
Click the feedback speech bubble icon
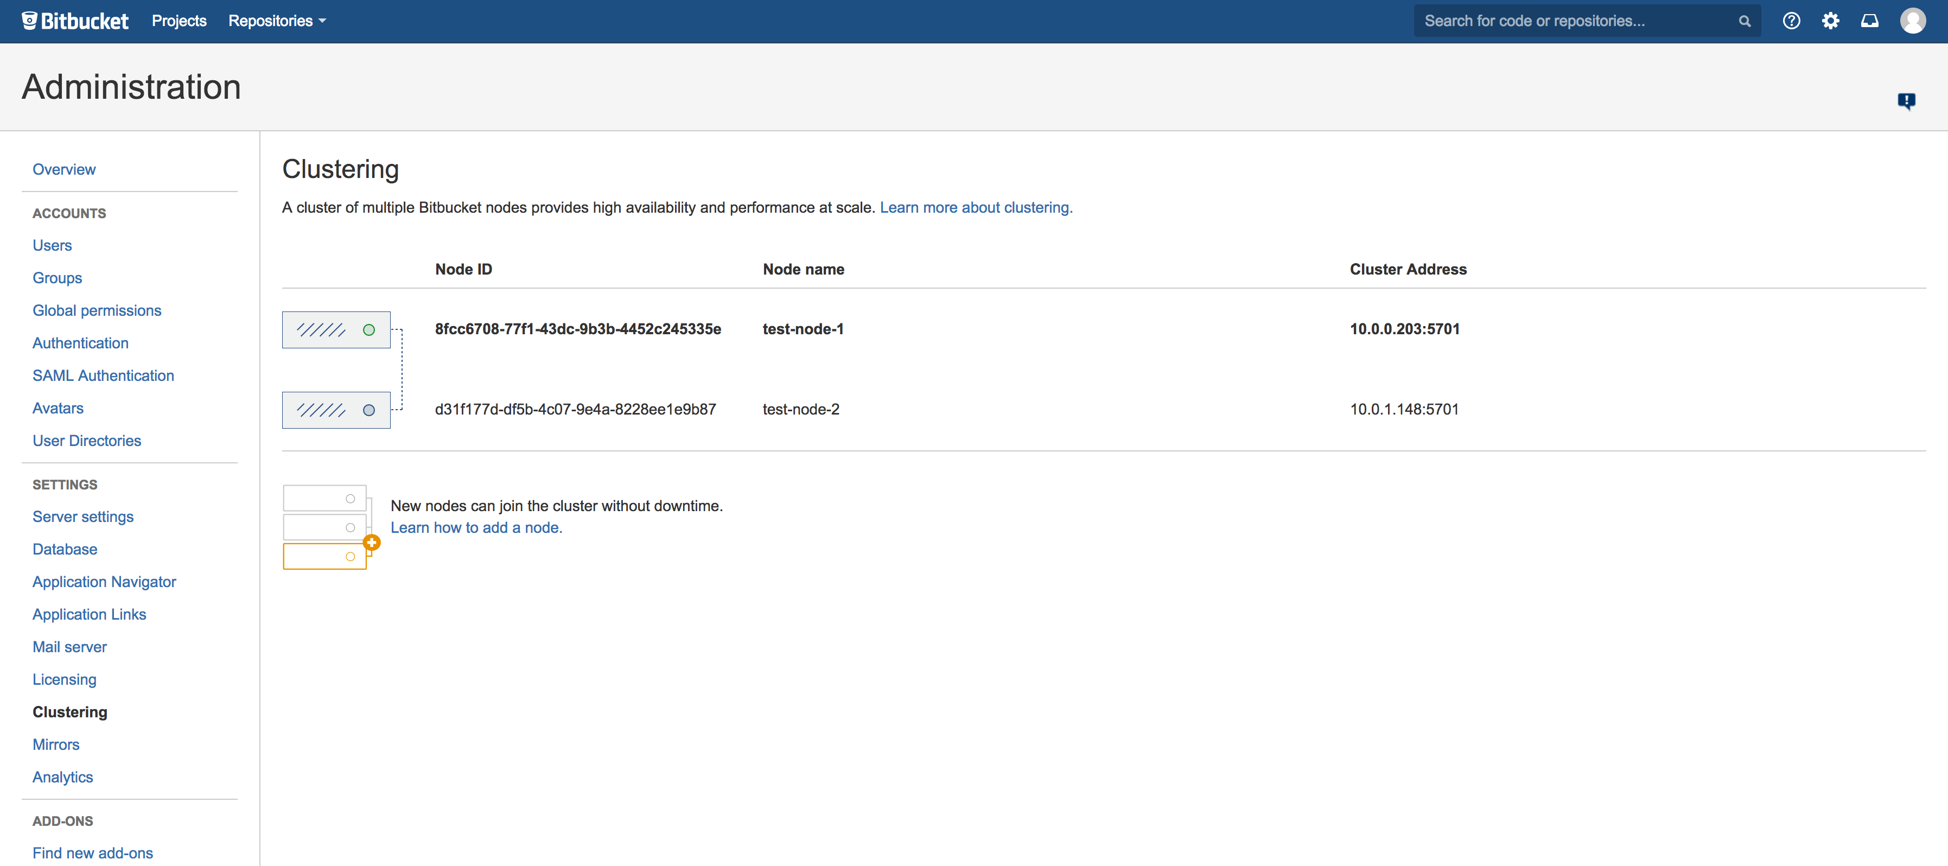point(1906,100)
